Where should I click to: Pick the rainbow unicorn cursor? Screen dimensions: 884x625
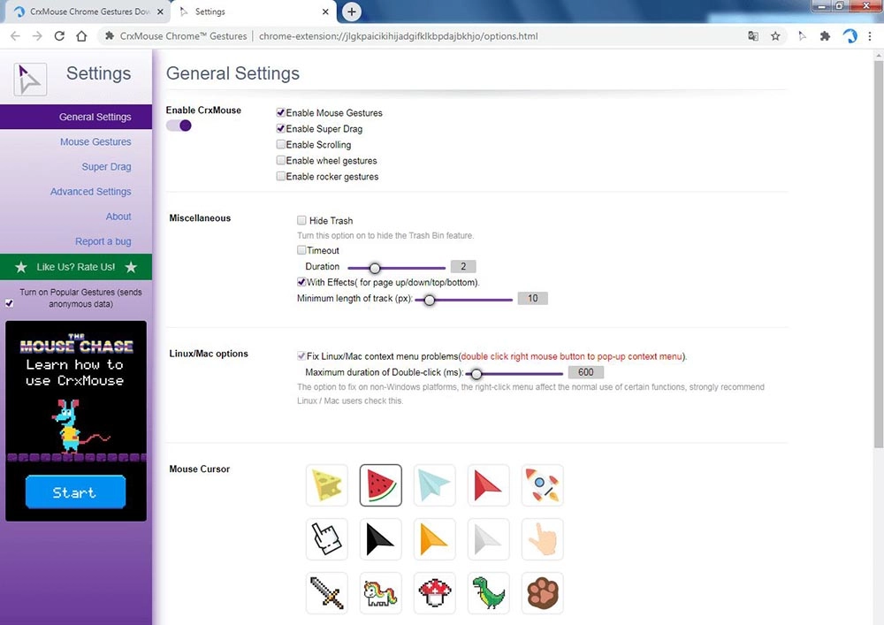pos(380,593)
